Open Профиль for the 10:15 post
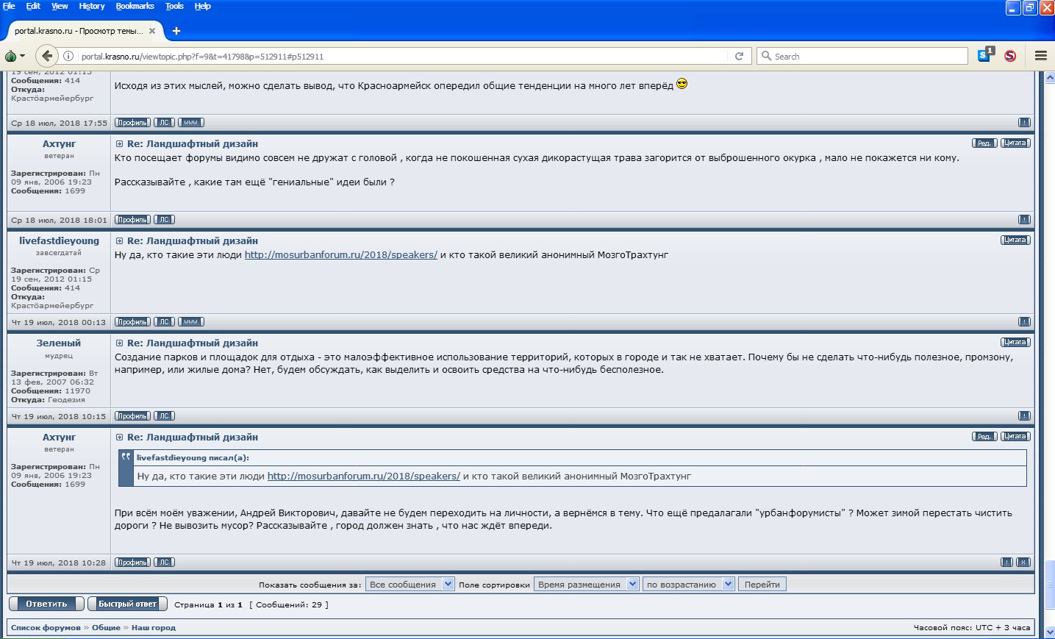Viewport: 1055px width, 639px height. [x=132, y=416]
